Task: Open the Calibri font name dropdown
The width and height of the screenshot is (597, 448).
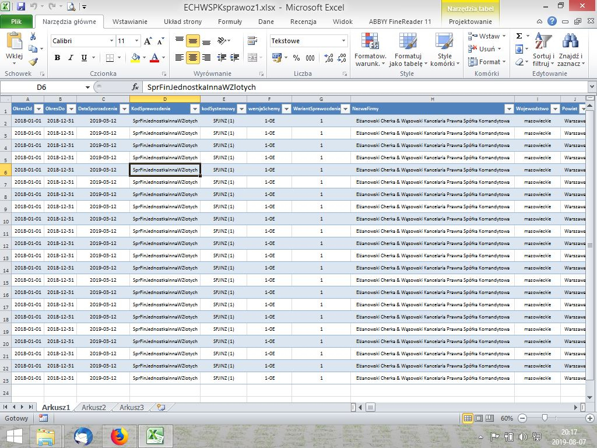Action: coord(111,41)
